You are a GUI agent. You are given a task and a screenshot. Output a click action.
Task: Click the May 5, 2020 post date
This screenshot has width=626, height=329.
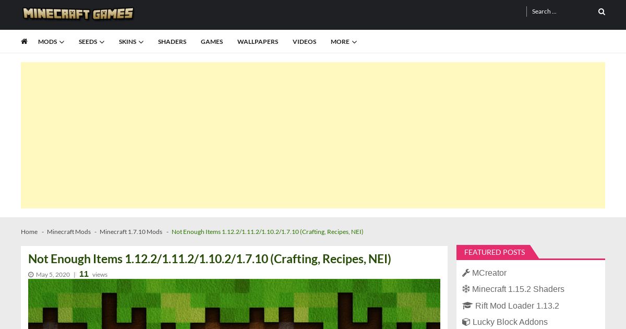(53, 275)
